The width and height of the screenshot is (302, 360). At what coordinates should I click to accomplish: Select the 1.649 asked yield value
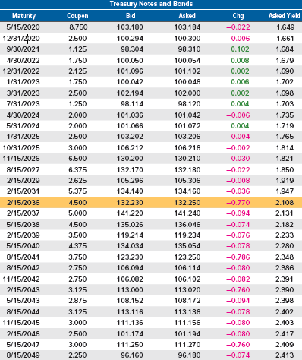tap(285, 27)
